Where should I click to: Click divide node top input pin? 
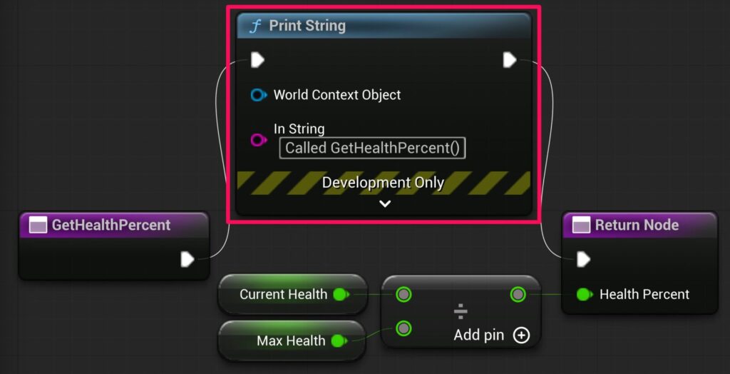[403, 294]
